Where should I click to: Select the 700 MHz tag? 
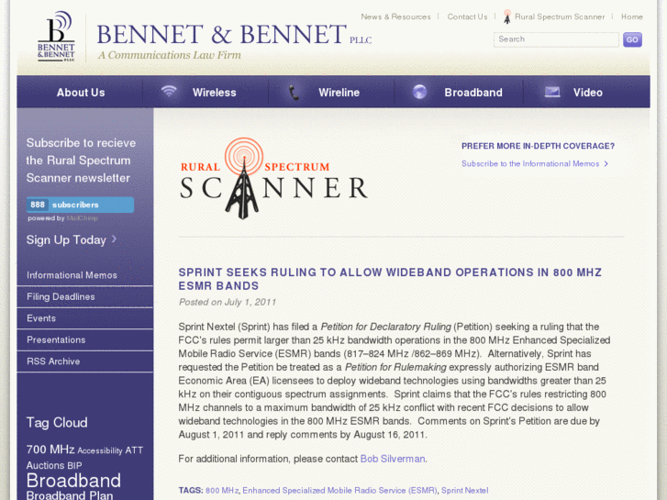50,450
